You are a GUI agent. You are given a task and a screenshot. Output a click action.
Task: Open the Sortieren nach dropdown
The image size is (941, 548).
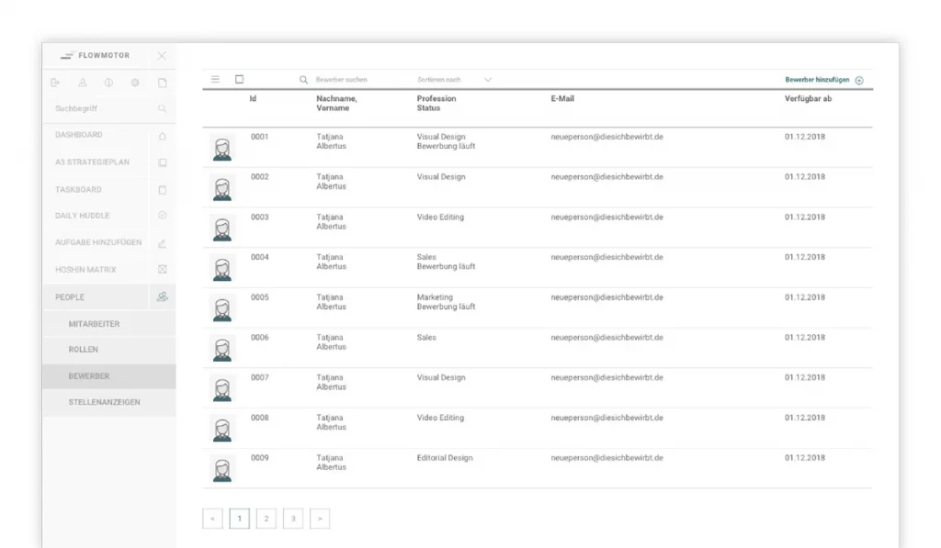pyautogui.click(x=454, y=80)
